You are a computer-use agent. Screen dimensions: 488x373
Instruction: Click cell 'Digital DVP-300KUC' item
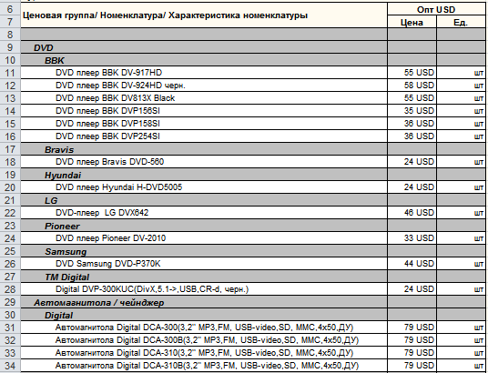[x=204, y=289]
